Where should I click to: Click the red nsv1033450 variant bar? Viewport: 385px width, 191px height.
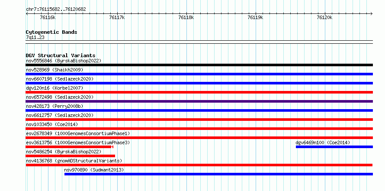pyautogui.click(x=199, y=129)
